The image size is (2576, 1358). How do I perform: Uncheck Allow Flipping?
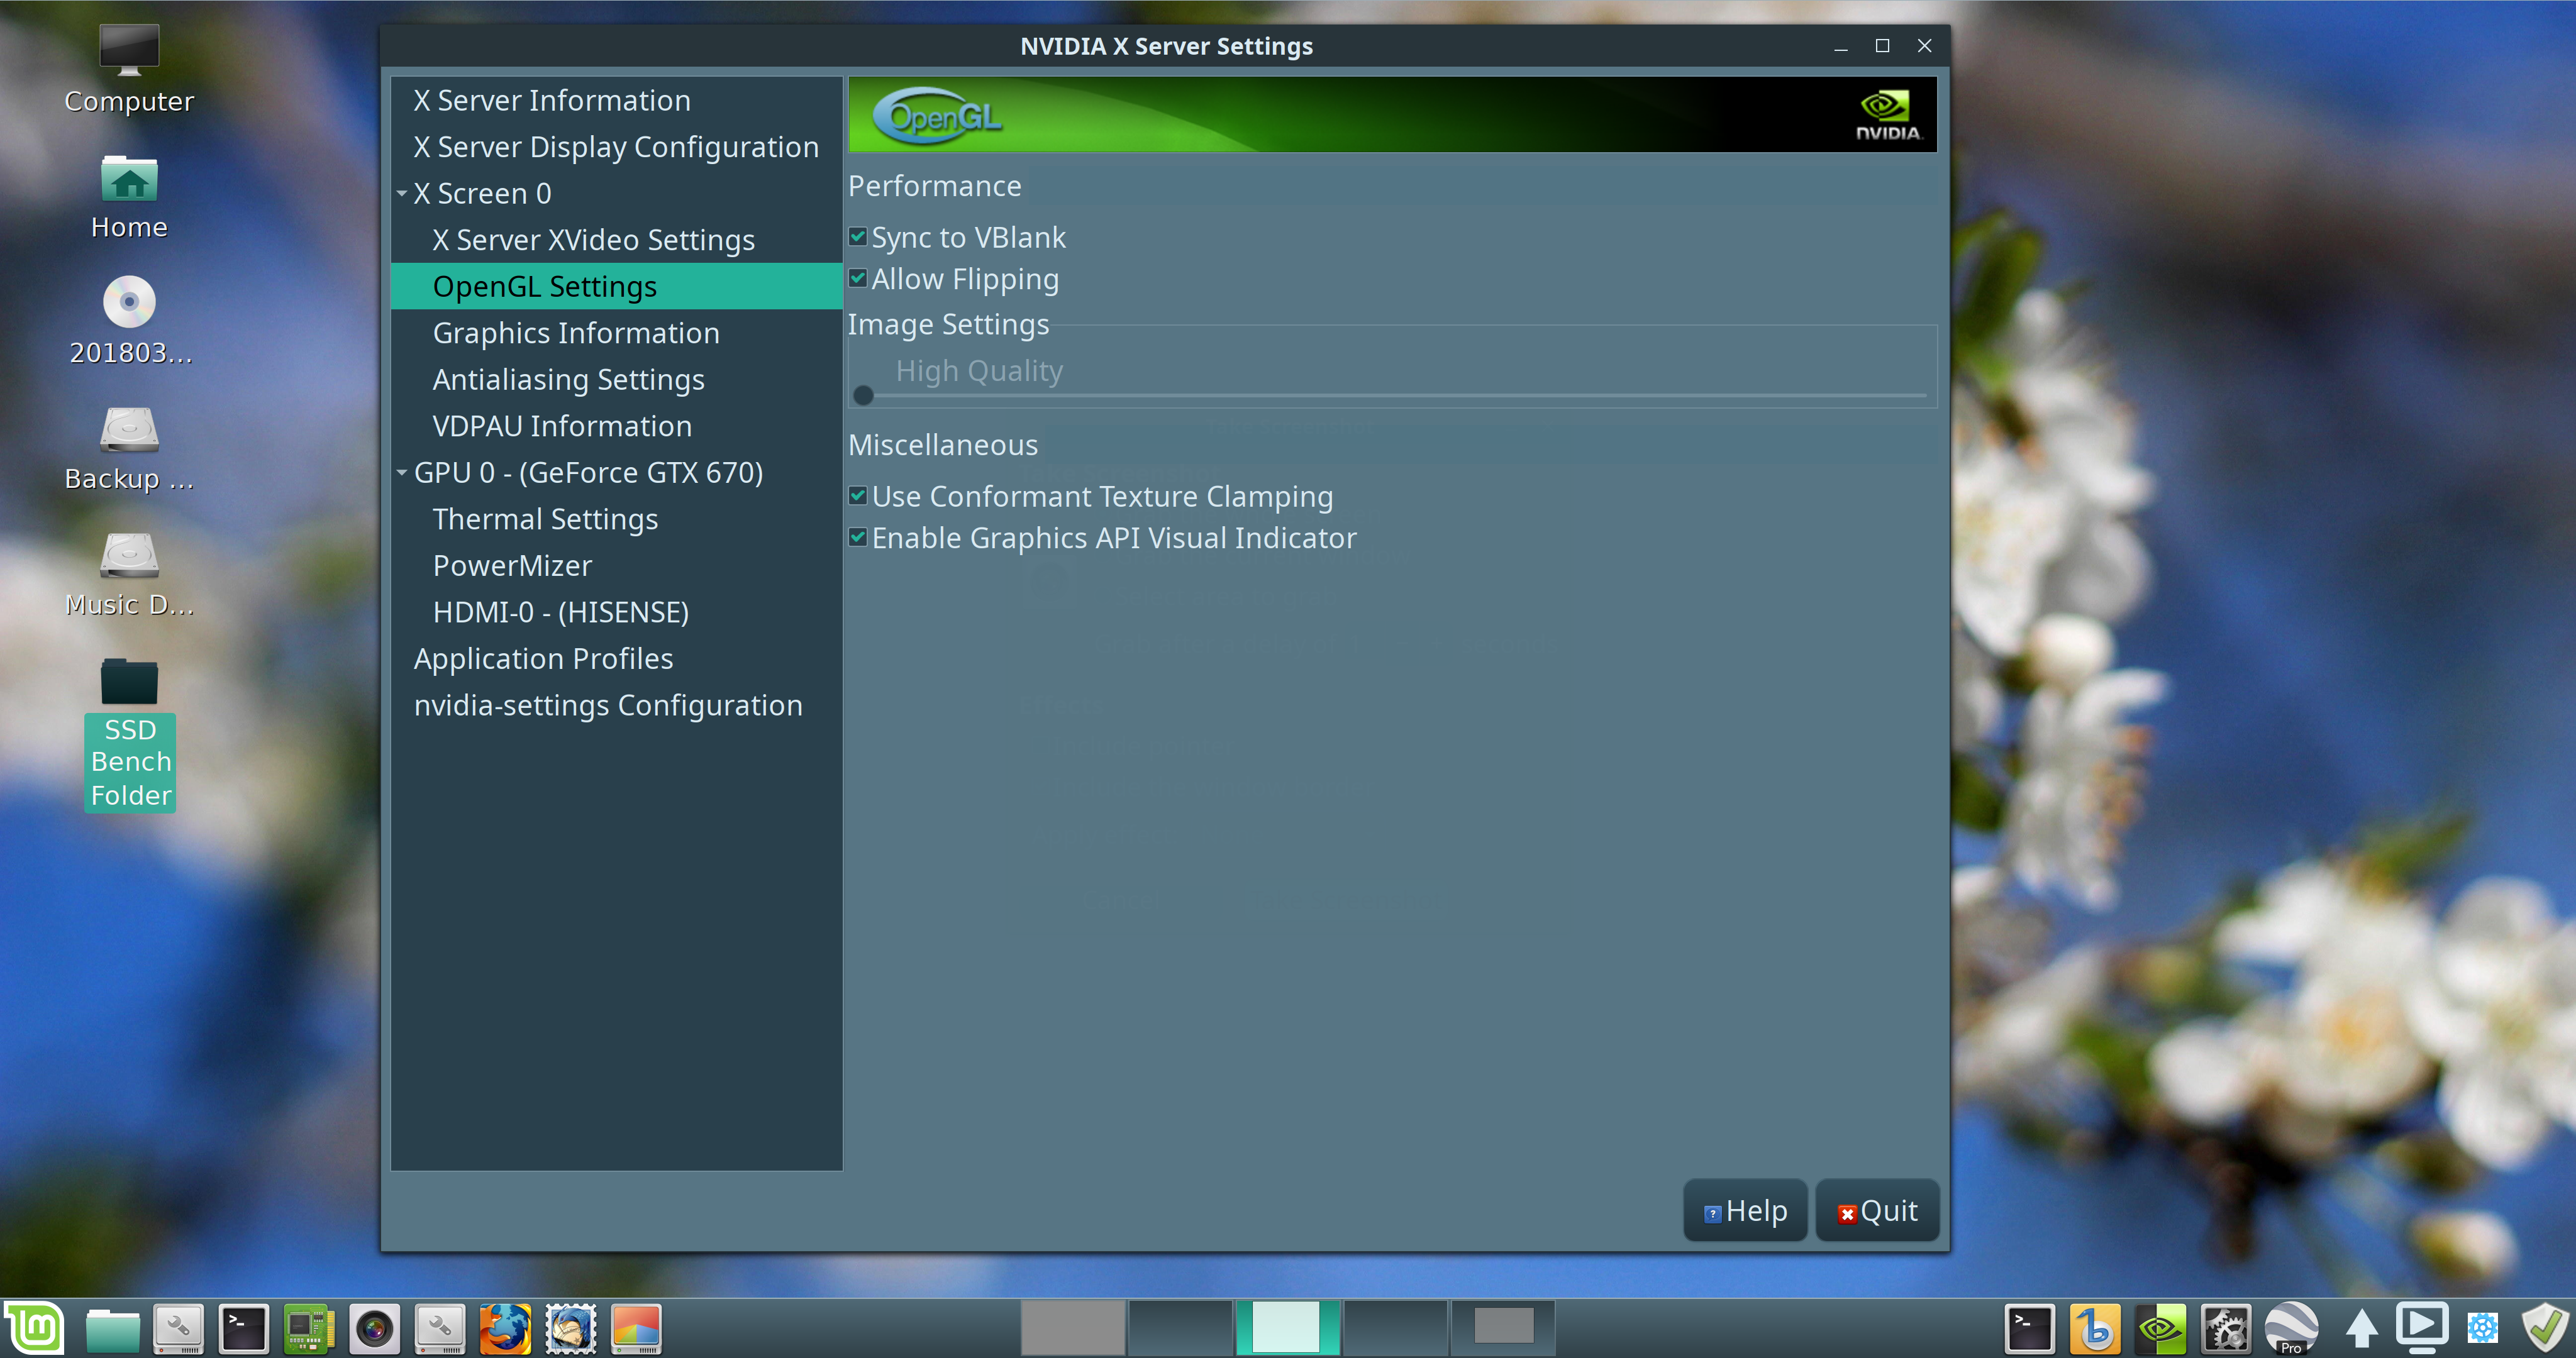(857, 279)
